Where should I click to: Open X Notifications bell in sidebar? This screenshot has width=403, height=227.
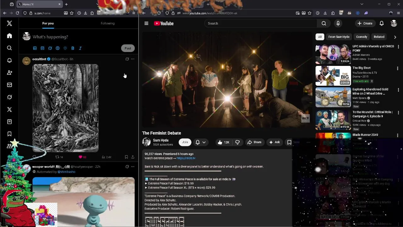pyautogui.click(x=9, y=60)
